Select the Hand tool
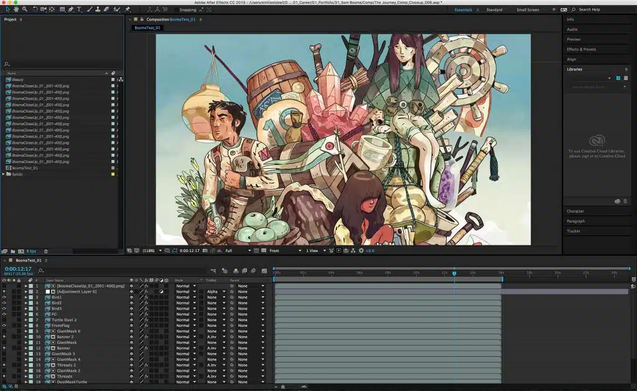 [x=17, y=9]
